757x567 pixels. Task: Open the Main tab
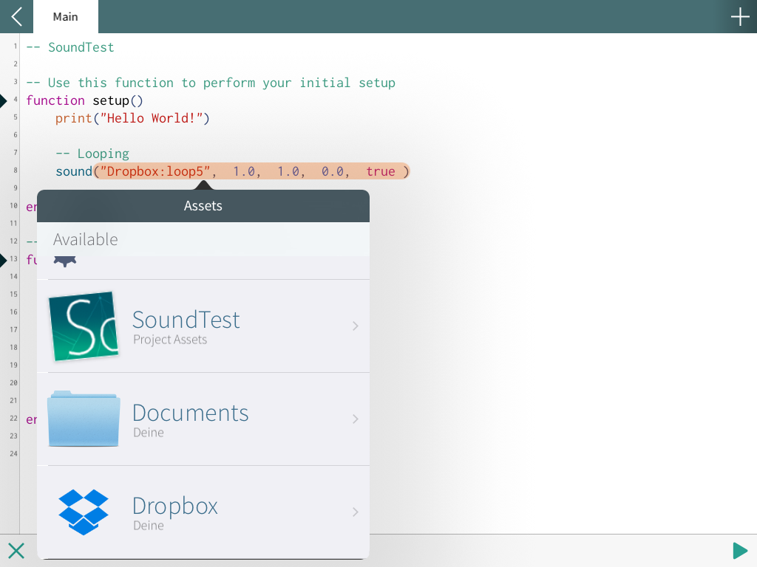pyautogui.click(x=65, y=16)
